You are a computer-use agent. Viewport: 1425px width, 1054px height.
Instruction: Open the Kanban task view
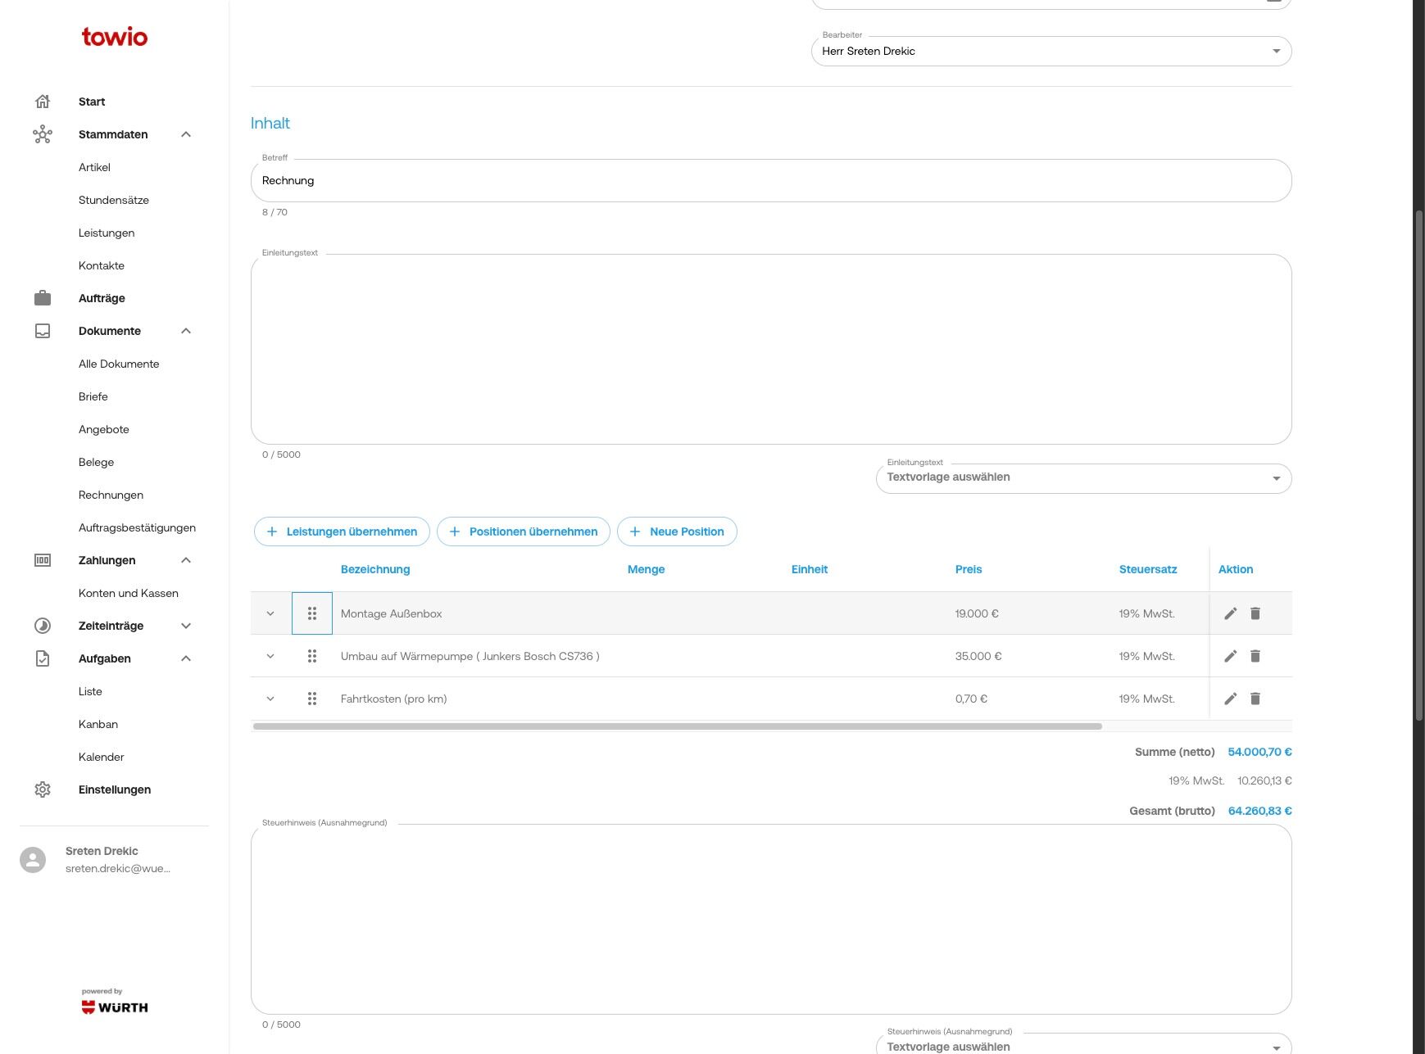[x=98, y=724]
